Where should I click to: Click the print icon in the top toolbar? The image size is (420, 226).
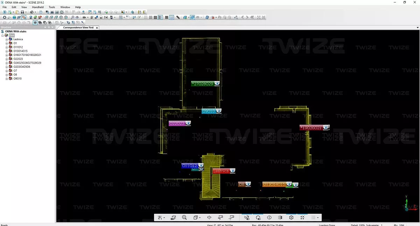coord(31,12)
